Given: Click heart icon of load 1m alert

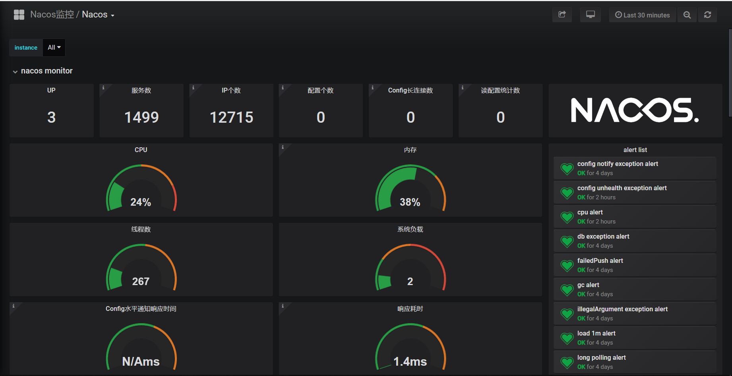Looking at the screenshot, I should pyautogui.click(x=567, y=339).
